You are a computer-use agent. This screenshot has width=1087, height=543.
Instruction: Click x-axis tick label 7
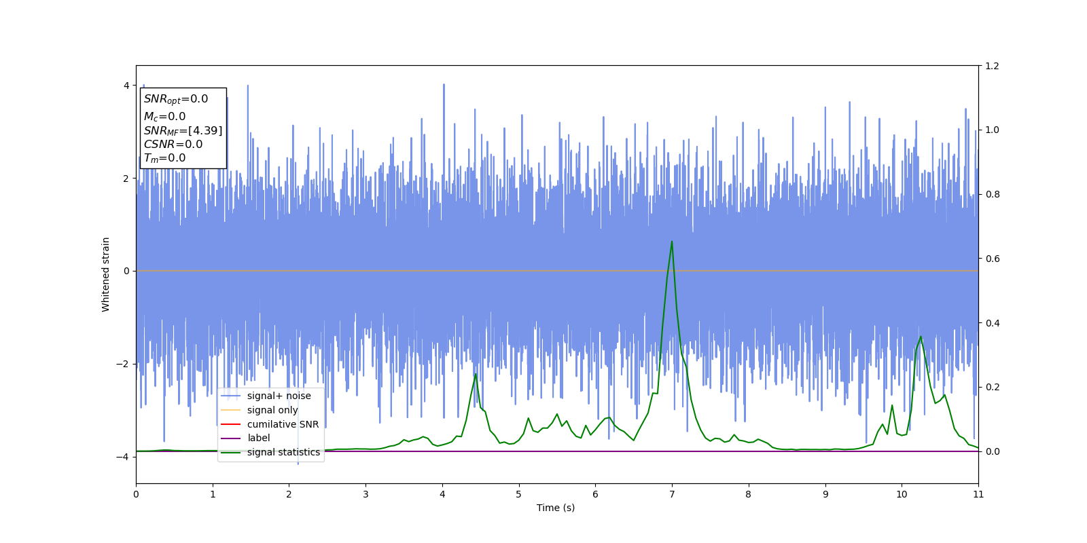tap(672, 494)
